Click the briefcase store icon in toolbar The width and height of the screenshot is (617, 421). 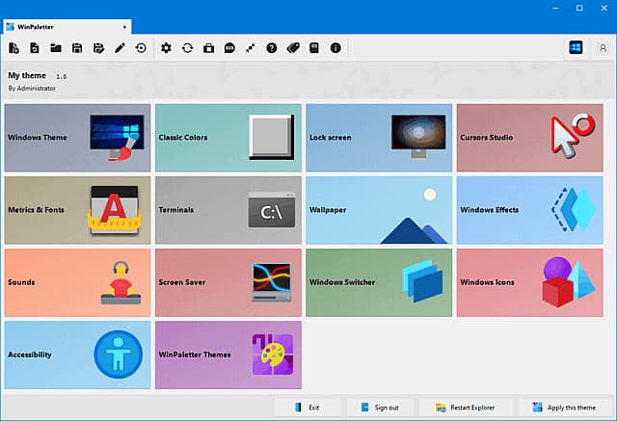click(208, 48)
